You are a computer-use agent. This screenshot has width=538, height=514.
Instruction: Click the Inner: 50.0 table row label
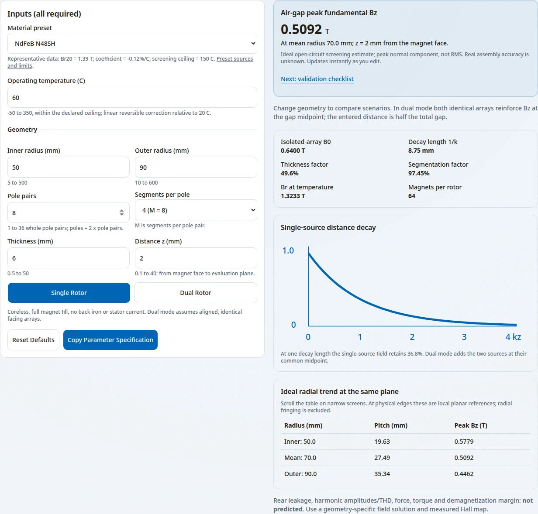300,442
